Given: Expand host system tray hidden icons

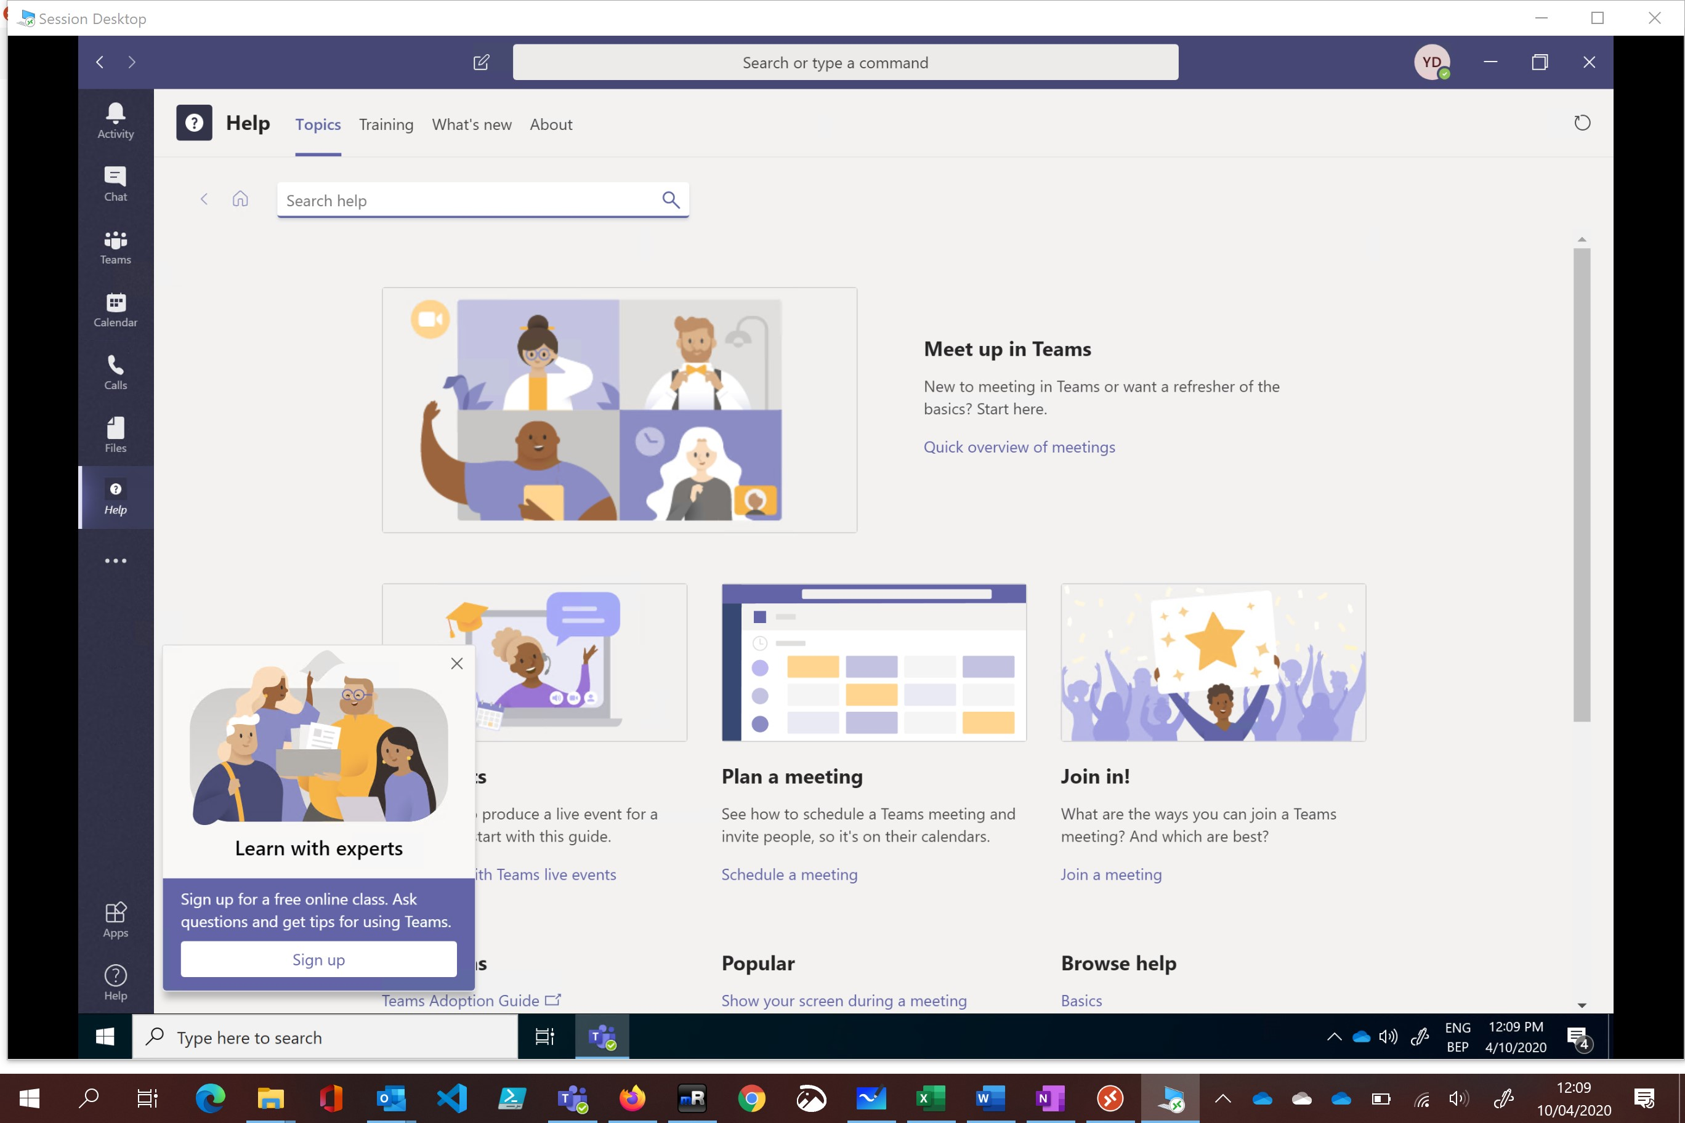Looking at the screenshot, I should [x=1223, y=1098].
